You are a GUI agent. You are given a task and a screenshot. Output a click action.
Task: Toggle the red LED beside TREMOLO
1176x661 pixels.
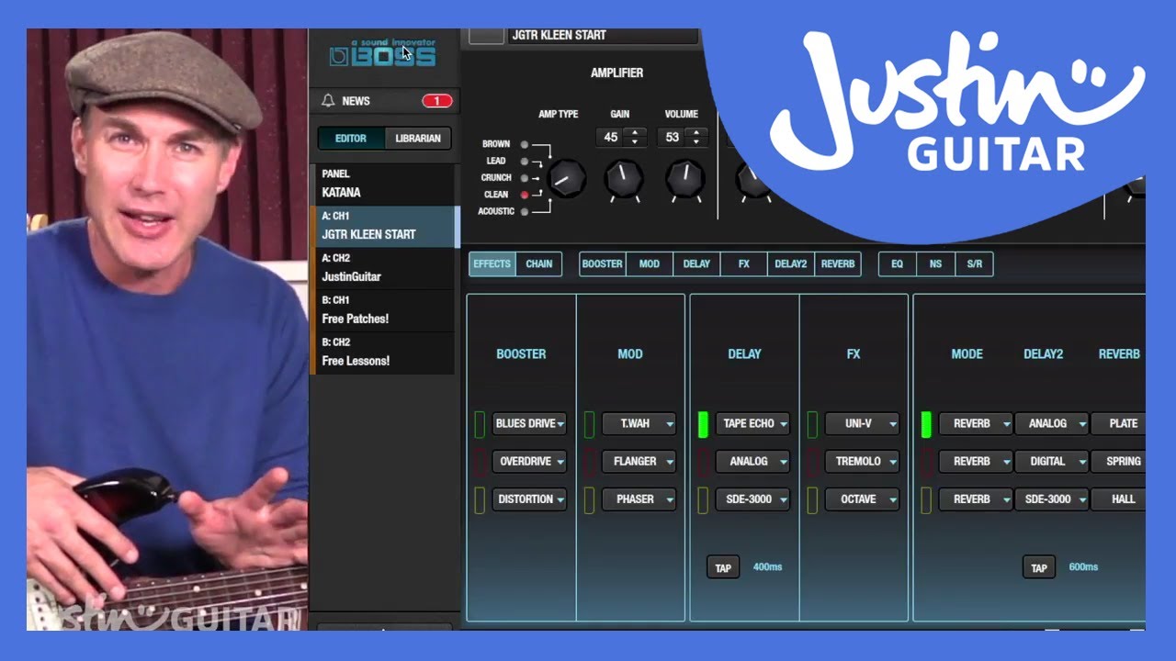[x=812, y=462]
